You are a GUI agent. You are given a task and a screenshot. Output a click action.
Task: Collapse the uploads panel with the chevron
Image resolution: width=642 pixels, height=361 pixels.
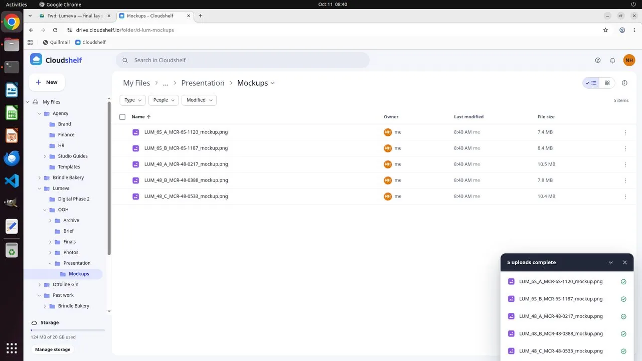(x=611, y=262)
